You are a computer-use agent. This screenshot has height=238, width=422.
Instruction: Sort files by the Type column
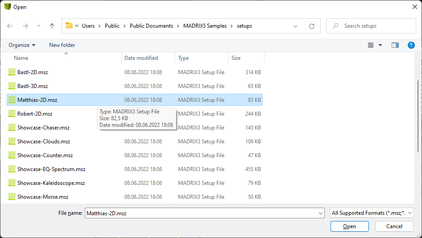[x=183, y=58]
